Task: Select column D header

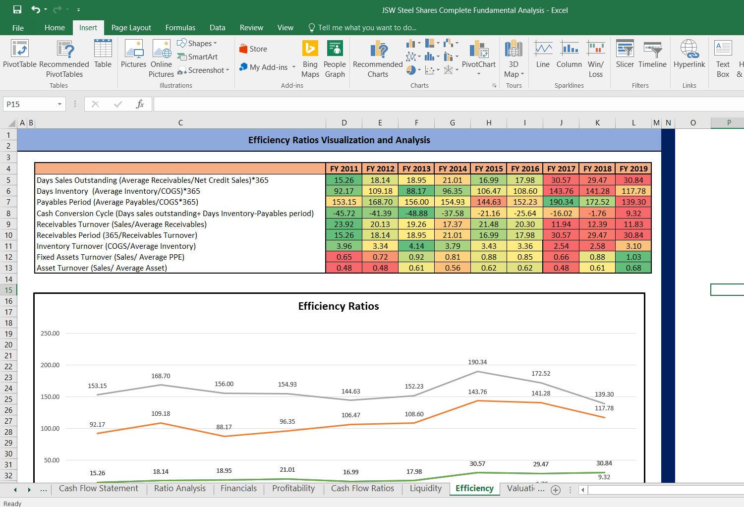Action: [344, 123]
